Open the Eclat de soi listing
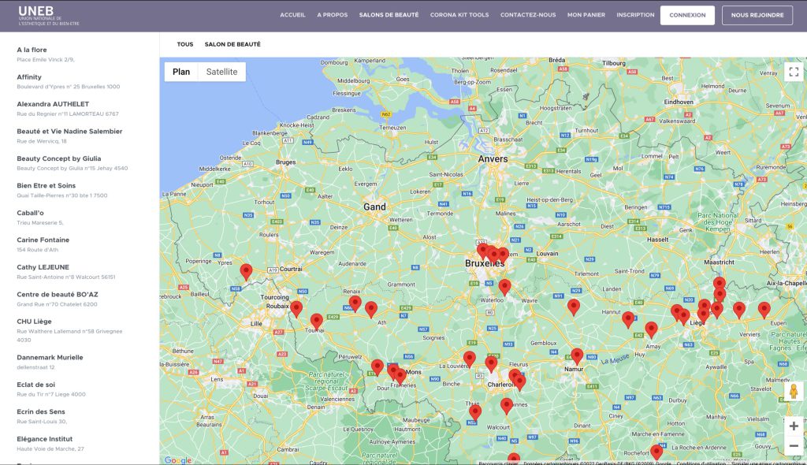 (36, 385)
